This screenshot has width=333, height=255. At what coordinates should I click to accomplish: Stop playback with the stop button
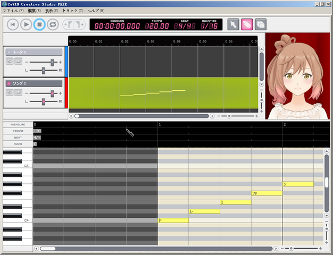pos(39,24)
